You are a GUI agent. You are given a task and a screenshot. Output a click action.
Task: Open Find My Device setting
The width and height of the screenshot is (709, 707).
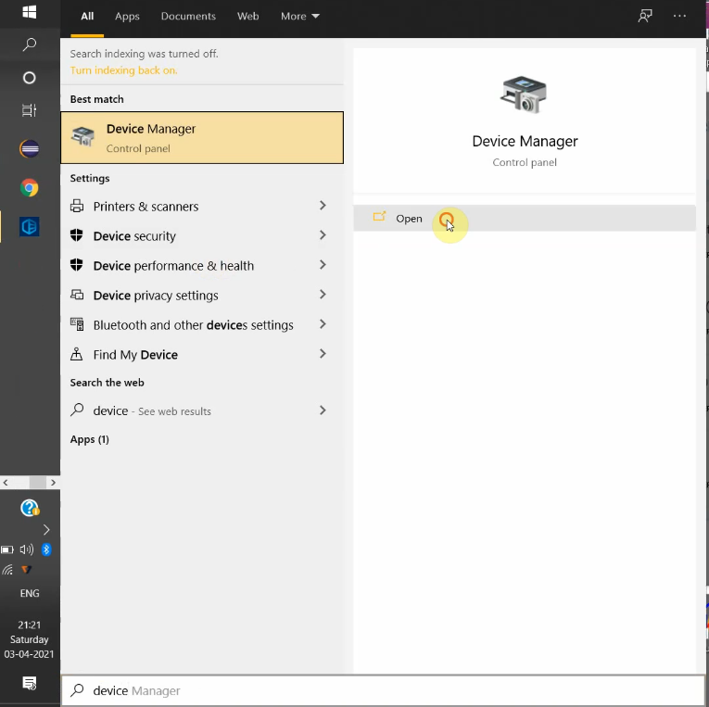[202, 354]
